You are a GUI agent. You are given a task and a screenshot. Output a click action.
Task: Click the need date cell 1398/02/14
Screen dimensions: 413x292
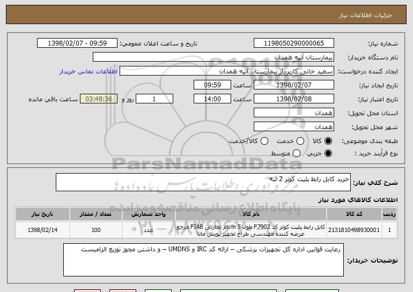tap(42, 230)
